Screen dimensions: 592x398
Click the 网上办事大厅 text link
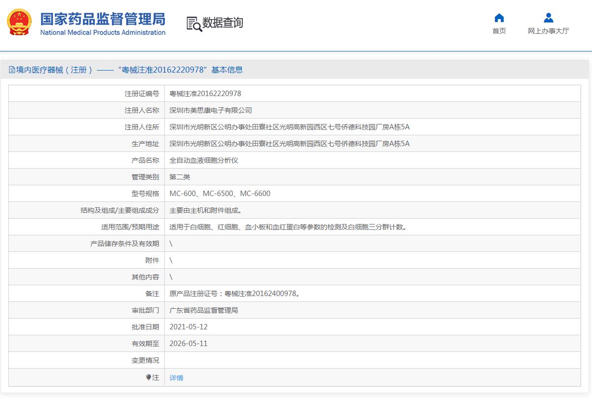pos(548,31)
